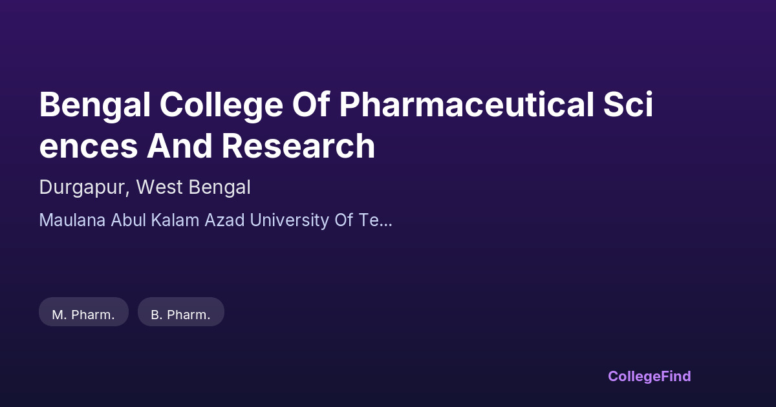Click "ences" starting the title's second line
The height and width of the screenshot is (407, 776).
pyautogui.click(x=88, y=146)
